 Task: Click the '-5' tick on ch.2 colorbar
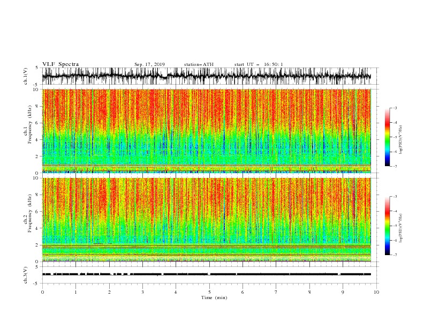(x=395, y=226)
